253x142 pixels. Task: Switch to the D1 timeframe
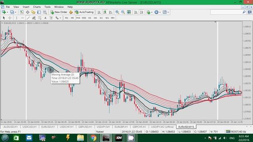click(101, 18)
